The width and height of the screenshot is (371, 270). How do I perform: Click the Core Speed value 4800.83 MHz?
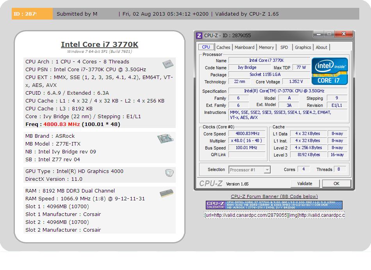point(247,134)
